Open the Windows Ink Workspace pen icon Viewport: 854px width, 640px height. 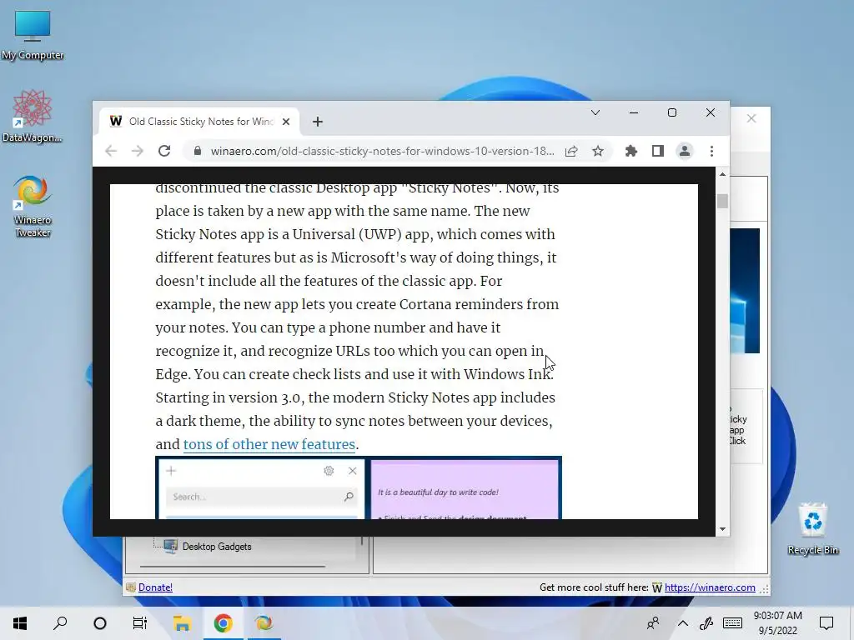coord(706,623)
